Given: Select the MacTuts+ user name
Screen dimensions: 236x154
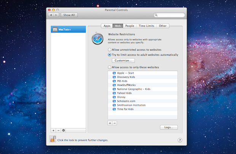Looking at the screenshot, I should pyautogui.click(x=65, y=29).
